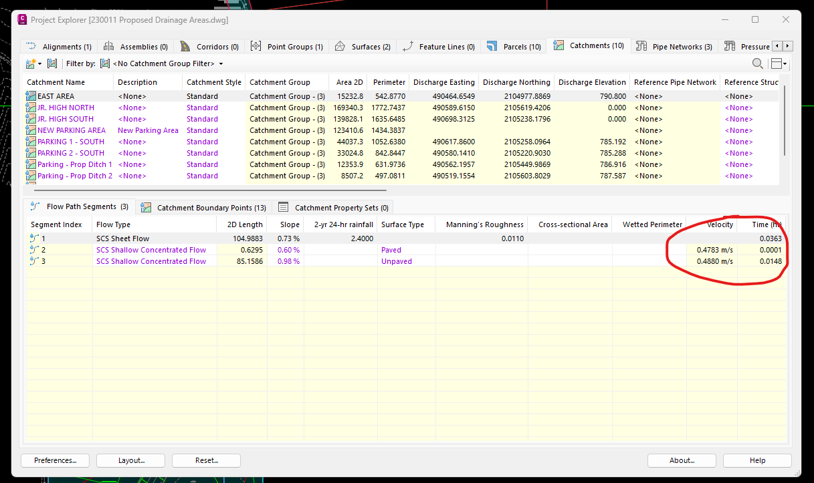Click the catchment group filter icon beside Filter by
The height and width of the screenshot is (483, 814).
pyautogui.click(x=104, y=63)
